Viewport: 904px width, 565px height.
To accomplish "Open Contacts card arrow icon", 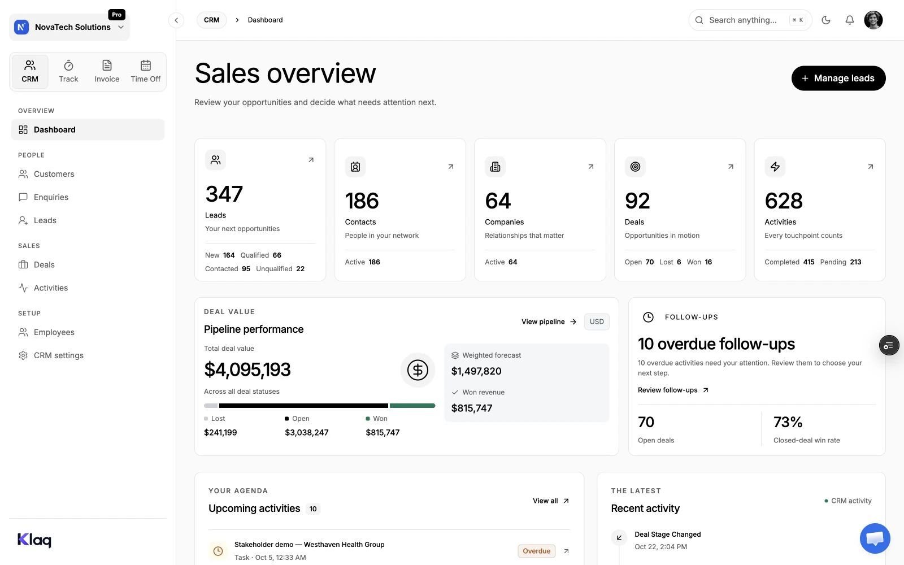I will (x=451, y=167).
